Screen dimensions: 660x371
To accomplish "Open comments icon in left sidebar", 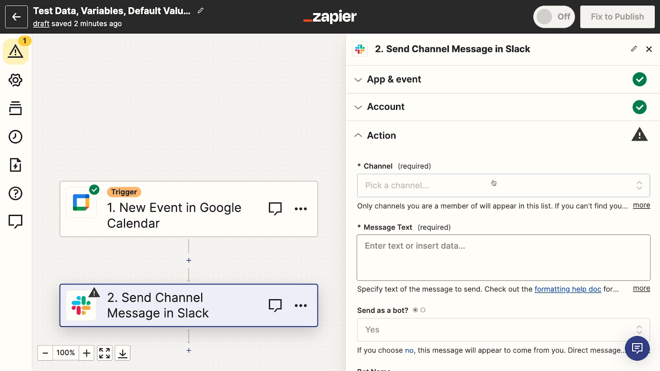I will click(16, 221).
